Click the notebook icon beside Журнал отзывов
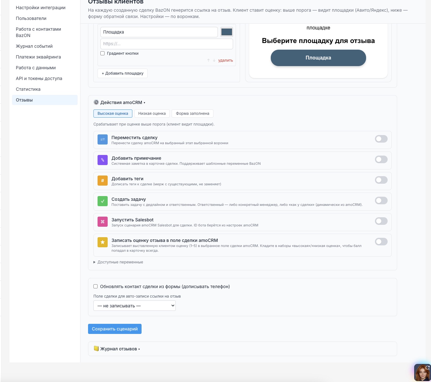Viewport: 431px width, 382px height. pyautogui.click(x=96, y=348)
